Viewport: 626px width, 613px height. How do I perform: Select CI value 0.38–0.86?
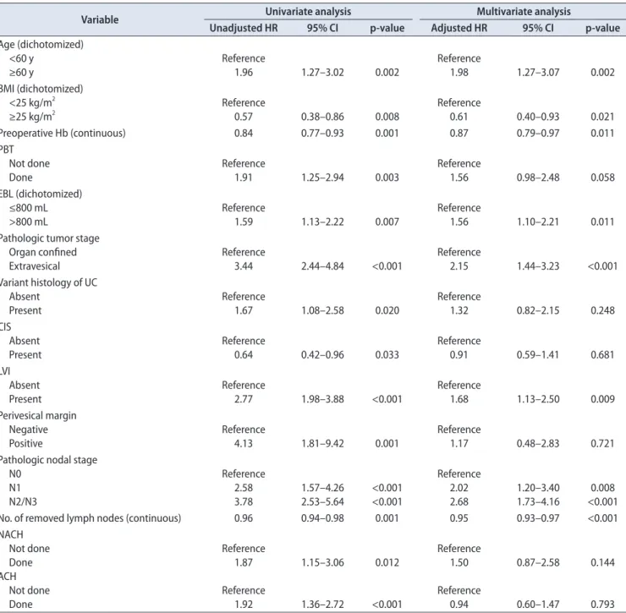[322, 117]
